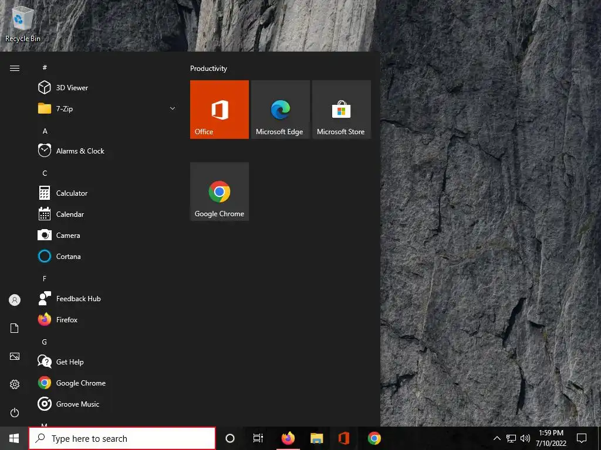
Task: Click the taskbar search box
Action: point(122,438)
